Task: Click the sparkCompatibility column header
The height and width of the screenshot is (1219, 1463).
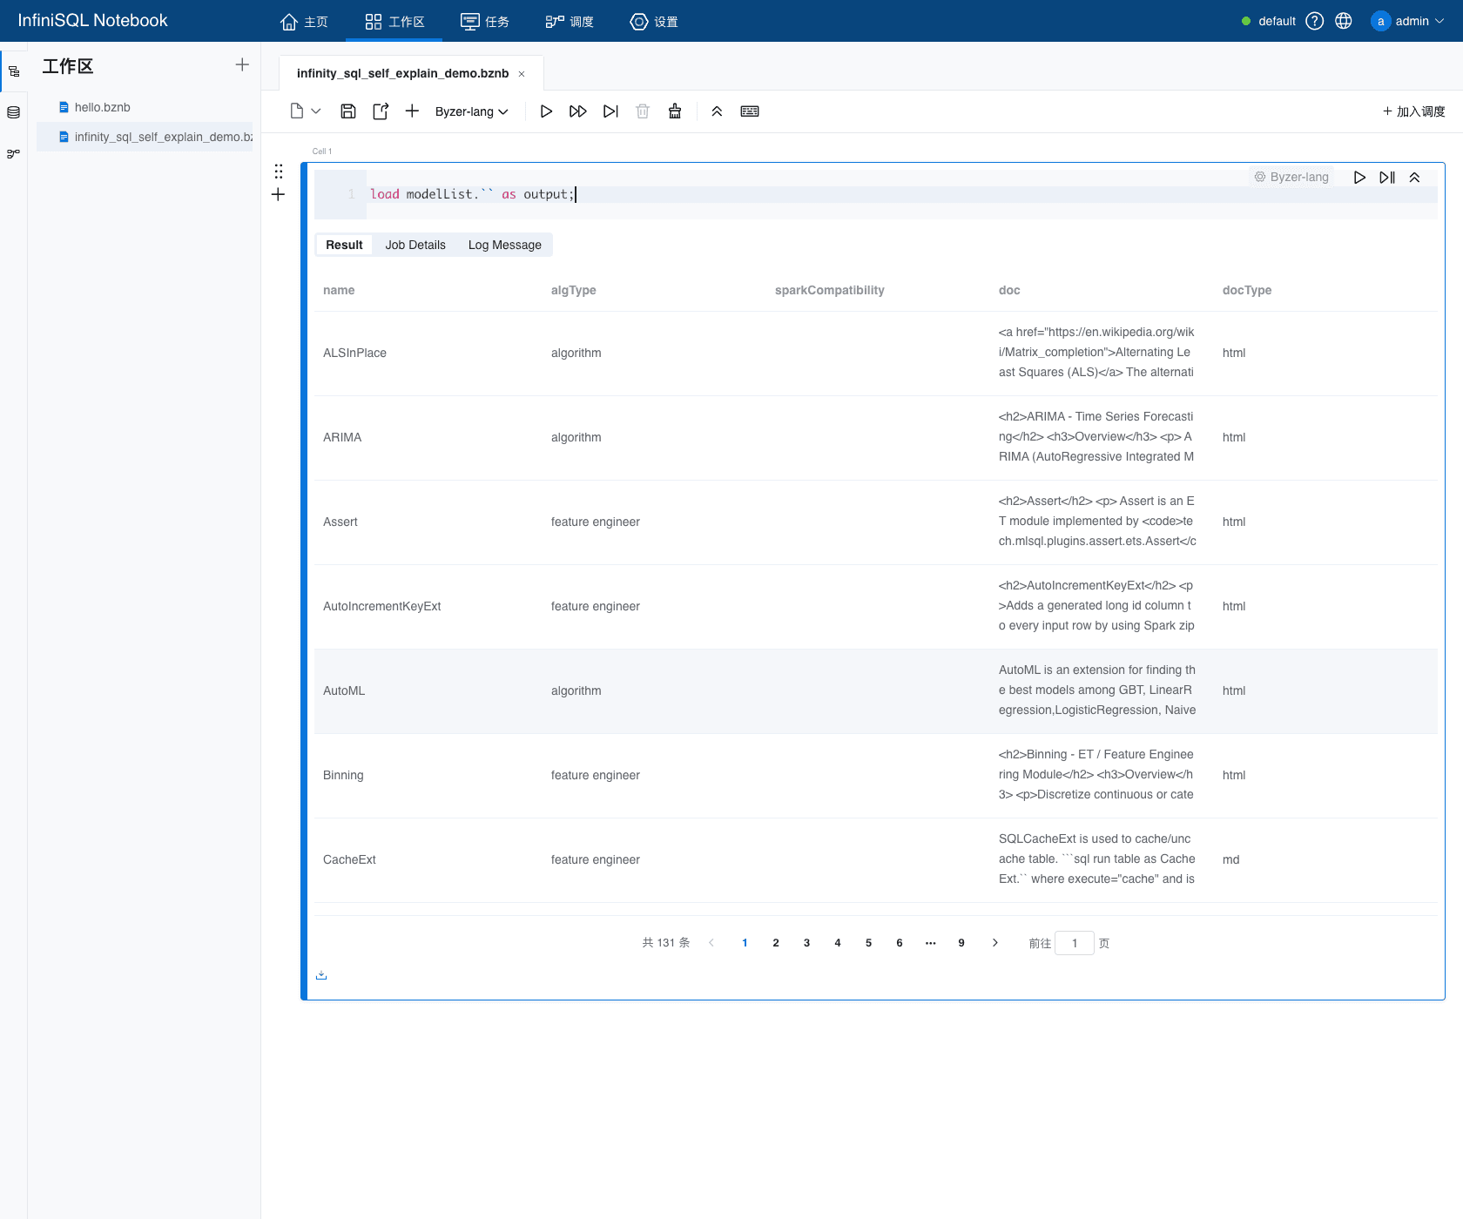Action: click(830, 290)
